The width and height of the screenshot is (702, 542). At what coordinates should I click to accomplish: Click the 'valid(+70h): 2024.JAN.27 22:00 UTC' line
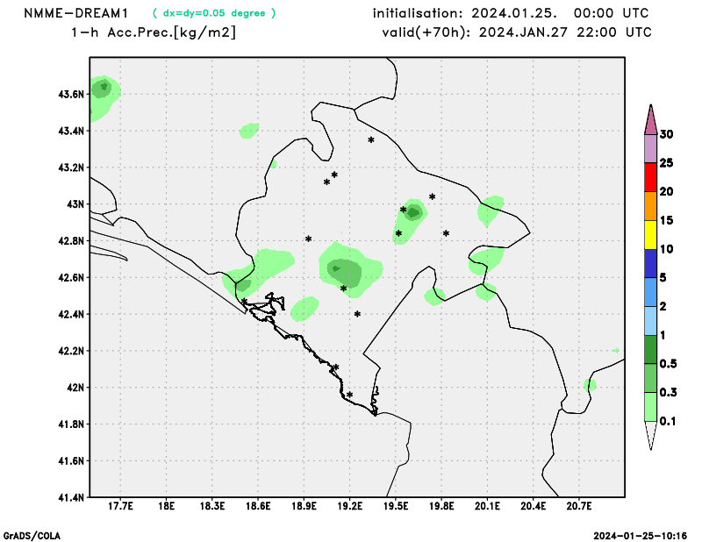point(517,32)
